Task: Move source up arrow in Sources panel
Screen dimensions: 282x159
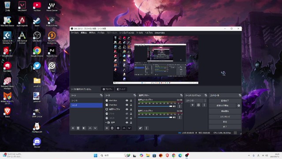Action: click(x=124, y=128)
